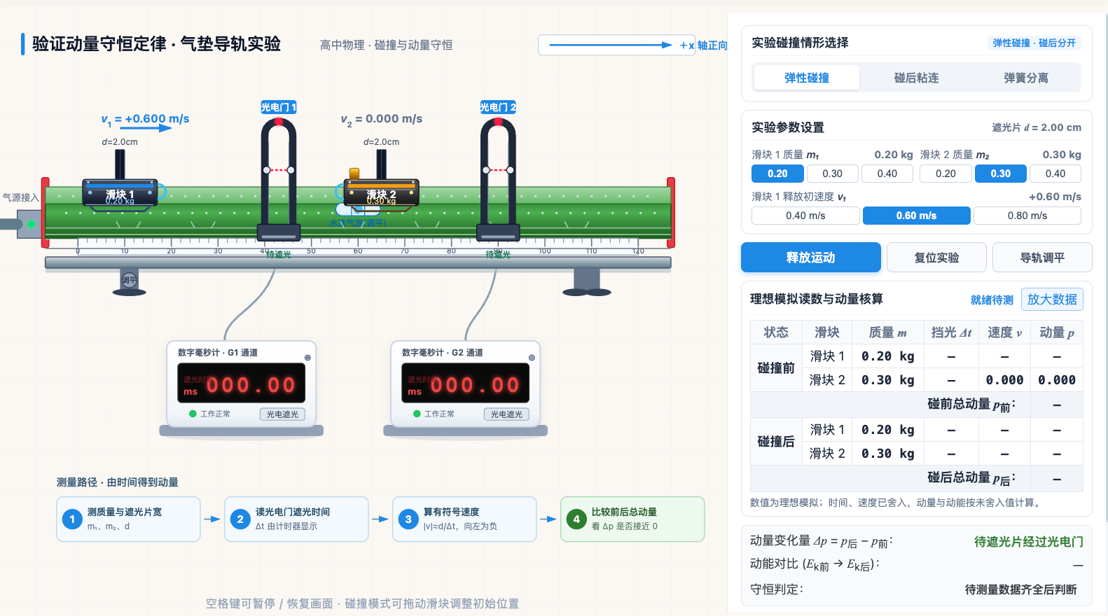Switch to the 弹簧分离 tab
The image size is (1108, 616).
[x=1026, y=78]
